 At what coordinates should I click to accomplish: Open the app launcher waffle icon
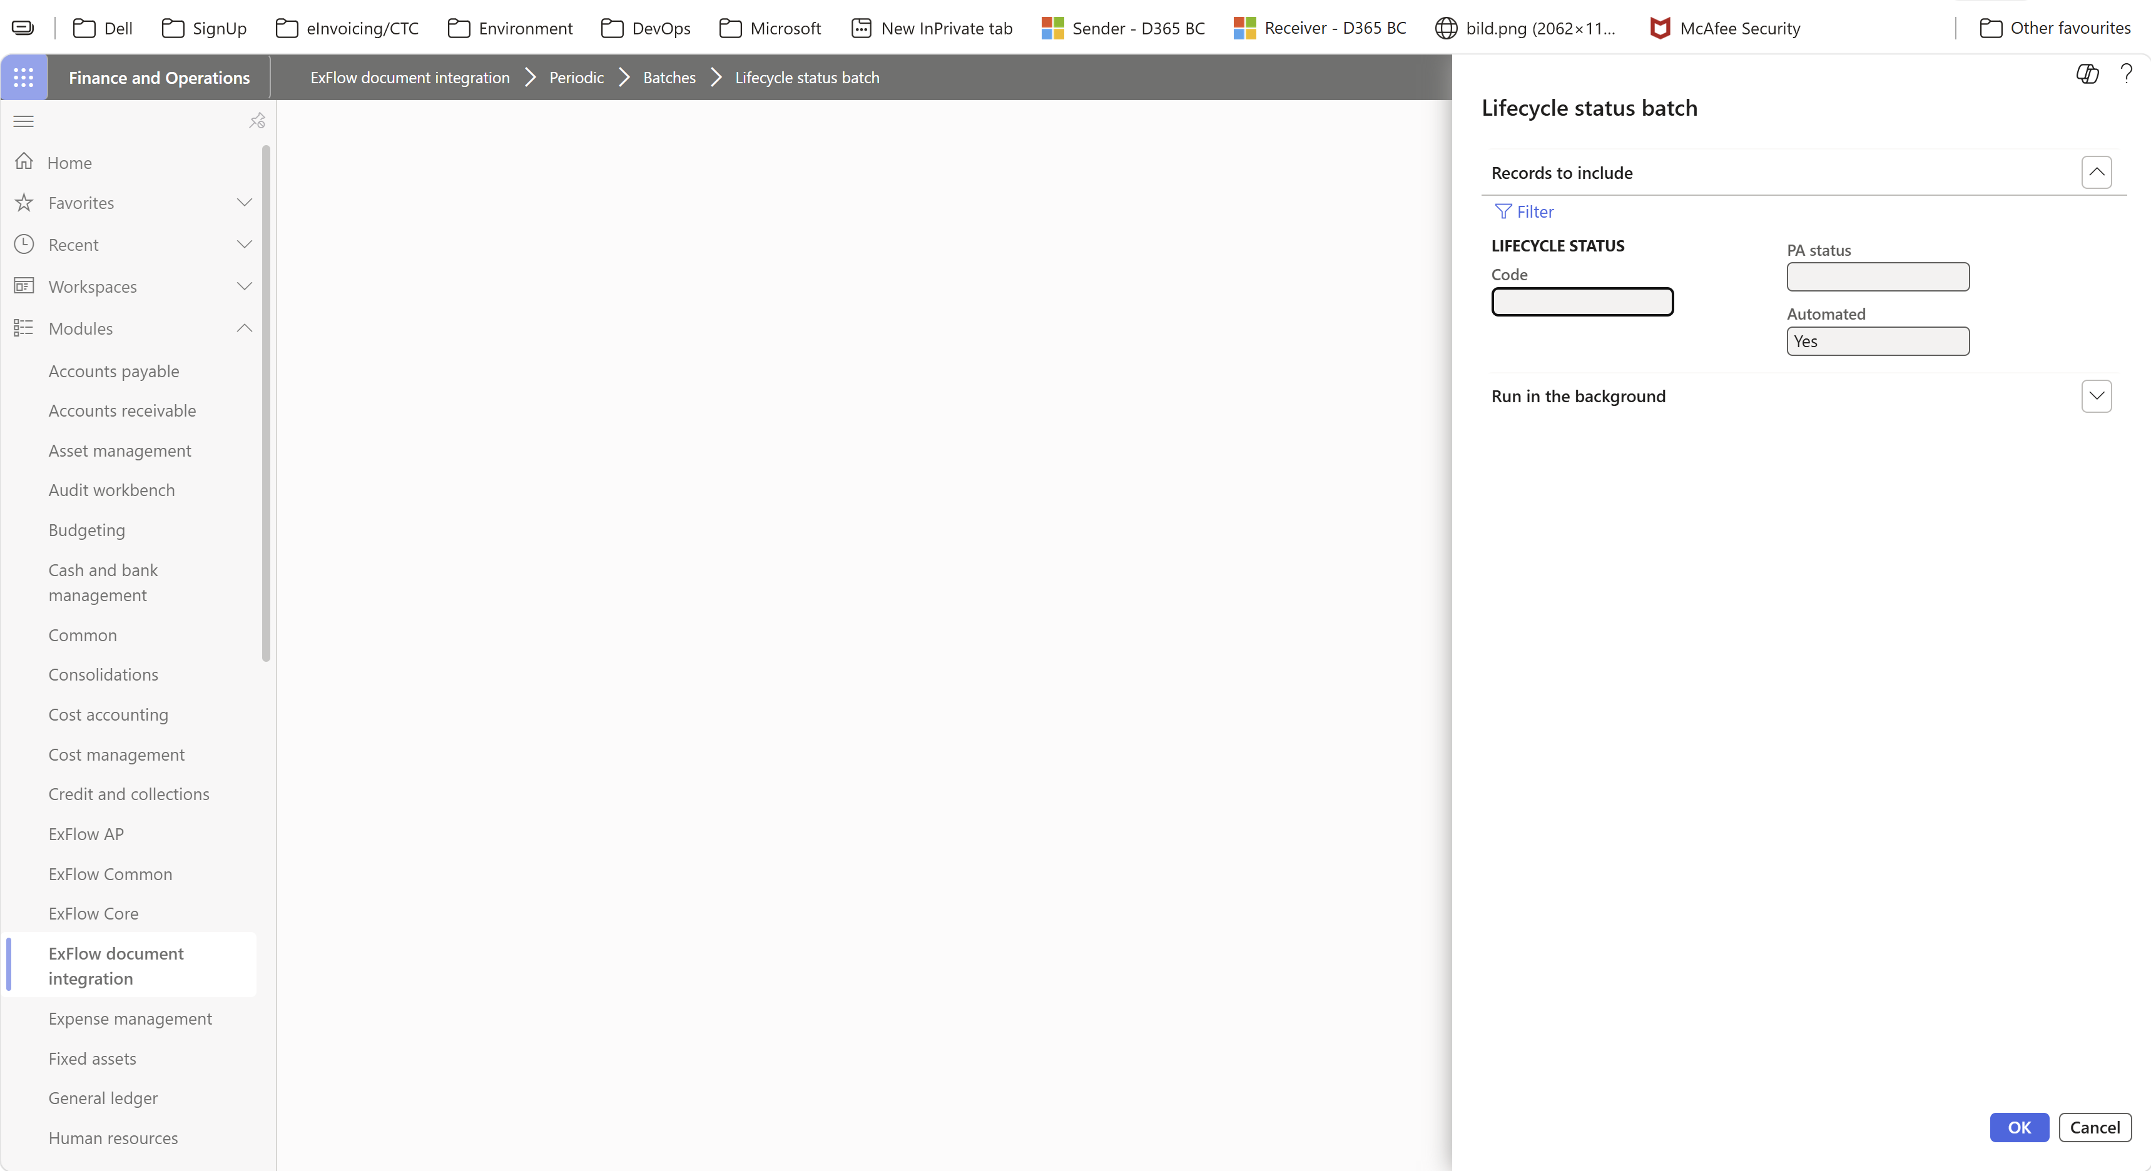tap(24, 78)
